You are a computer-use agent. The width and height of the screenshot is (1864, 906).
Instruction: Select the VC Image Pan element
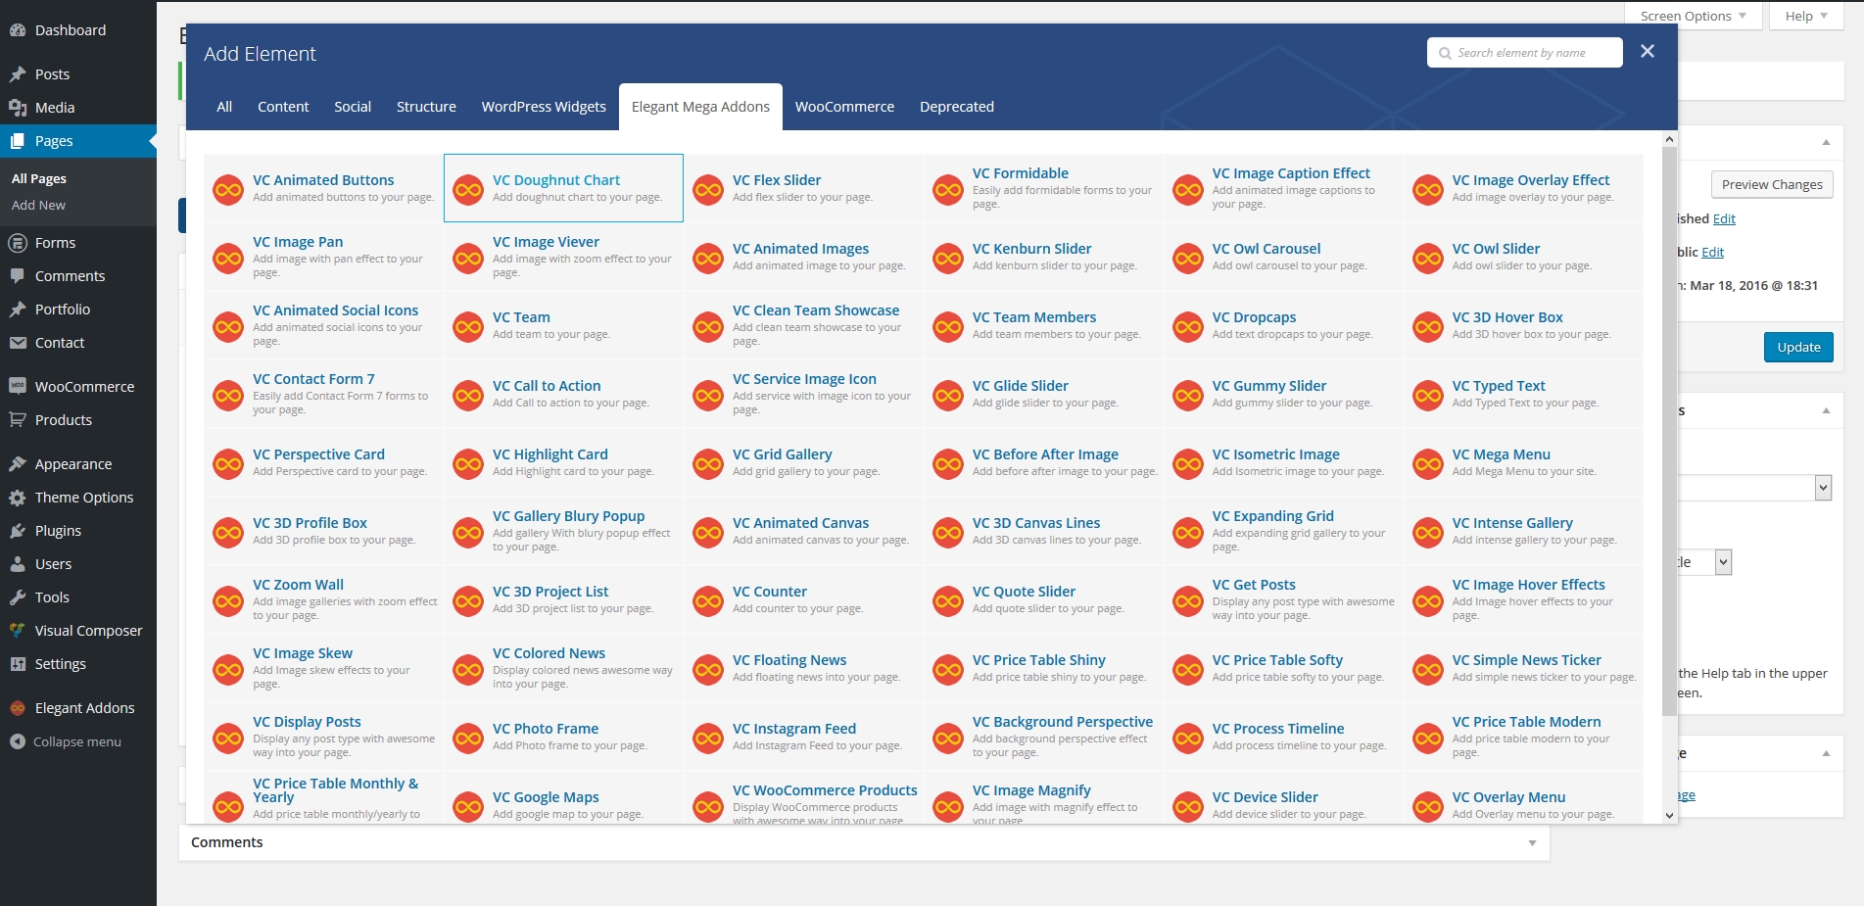(x=324, y=258)
